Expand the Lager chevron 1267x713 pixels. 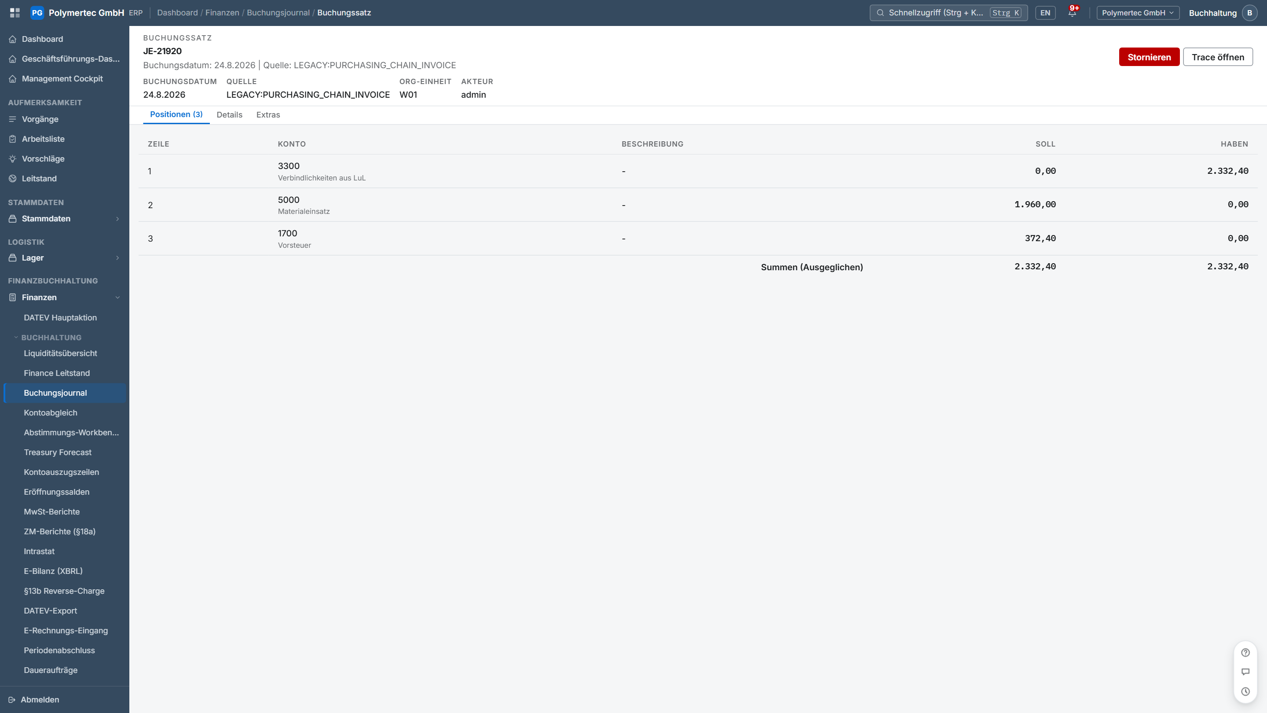[x=117, y=258]
